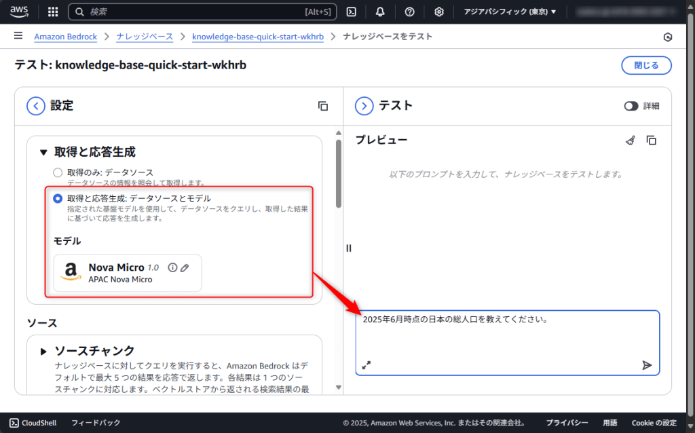Viewport: 695px width, 433px height.
Task: Click the AWS search field
Action: coord(202,12)
